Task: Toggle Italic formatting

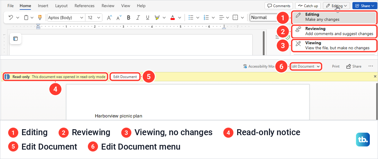Action: point(138,18)
